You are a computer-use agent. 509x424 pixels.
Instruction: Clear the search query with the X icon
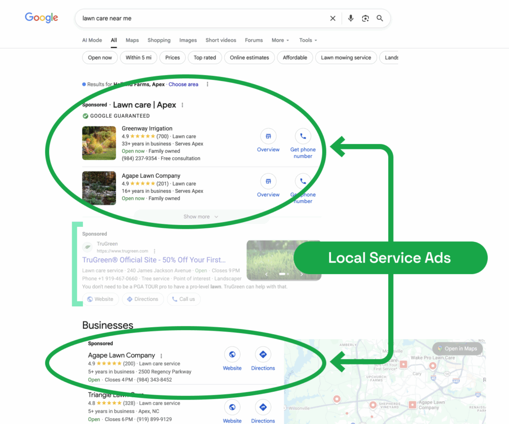[x=333, y=18]
